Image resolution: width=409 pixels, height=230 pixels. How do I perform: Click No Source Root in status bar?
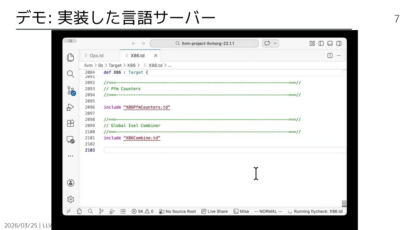coord(178,211)
